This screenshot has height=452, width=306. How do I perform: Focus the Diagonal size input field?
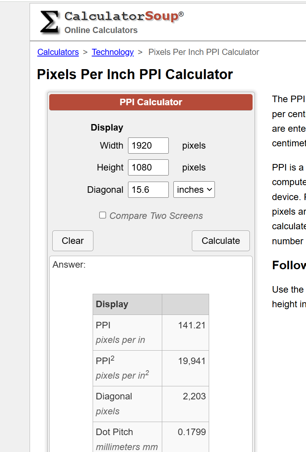148,189
